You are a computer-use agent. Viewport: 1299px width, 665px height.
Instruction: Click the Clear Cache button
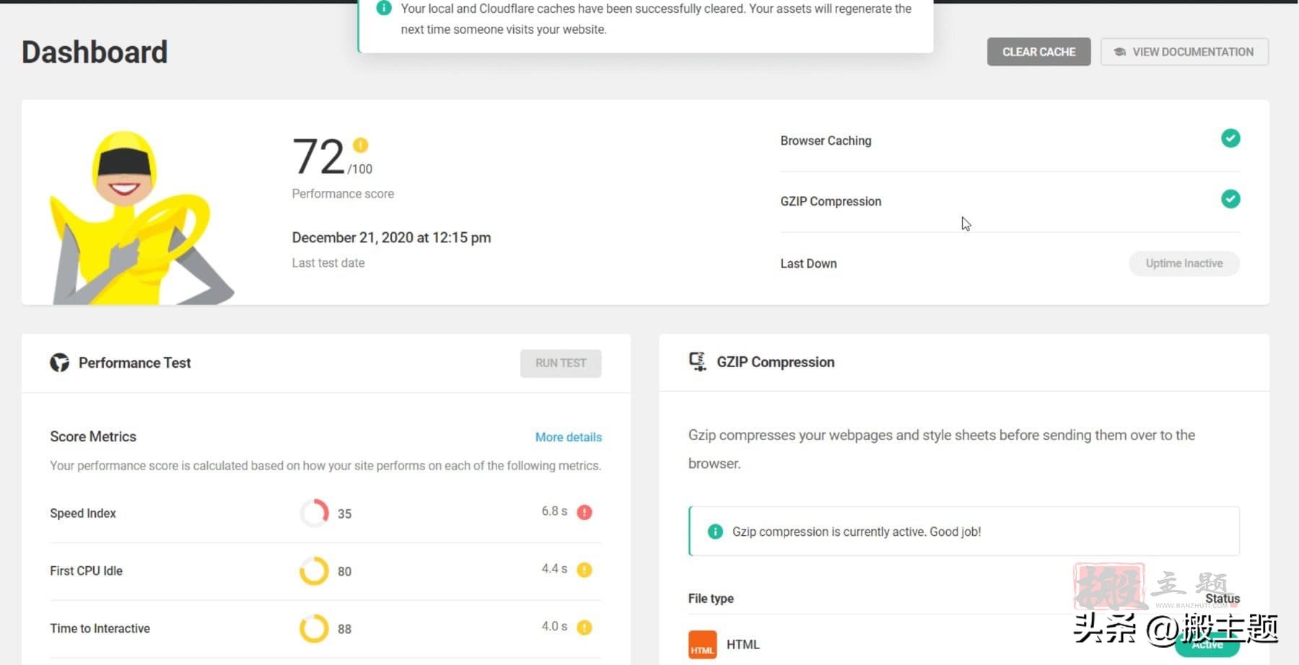pos(1038,52)
